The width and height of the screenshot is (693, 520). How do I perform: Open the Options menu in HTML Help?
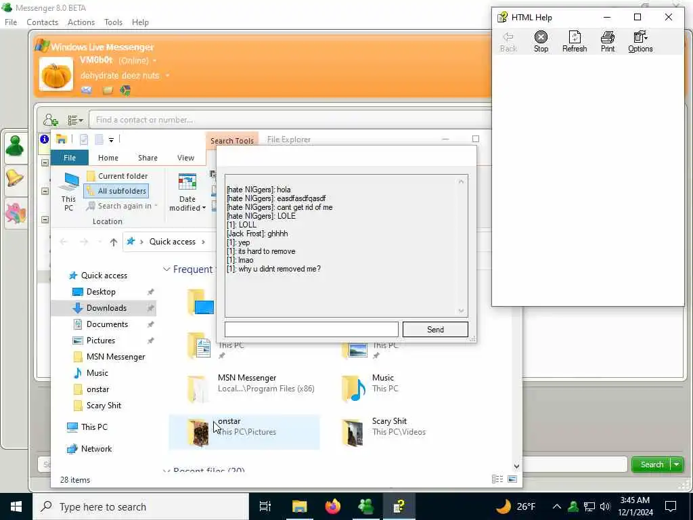pos(640,41)
